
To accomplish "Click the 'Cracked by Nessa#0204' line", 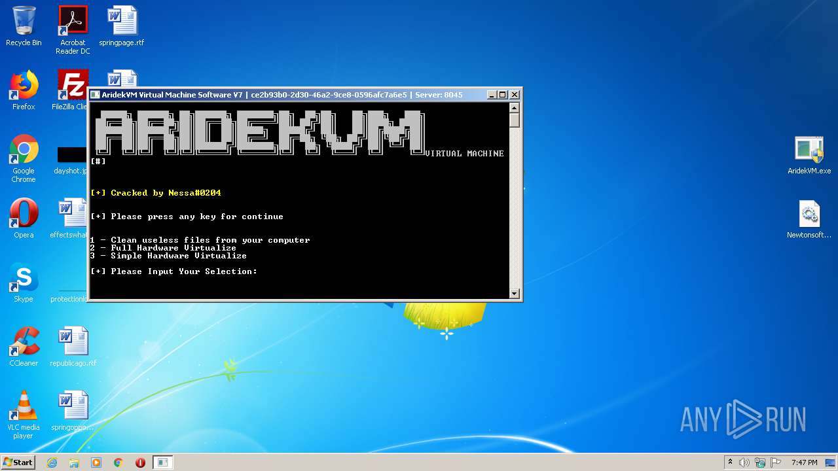I will click(x=156, y=193).
